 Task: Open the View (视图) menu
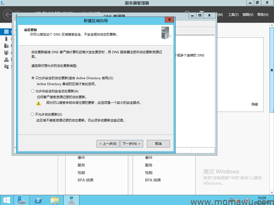click(x=248, y=15)
